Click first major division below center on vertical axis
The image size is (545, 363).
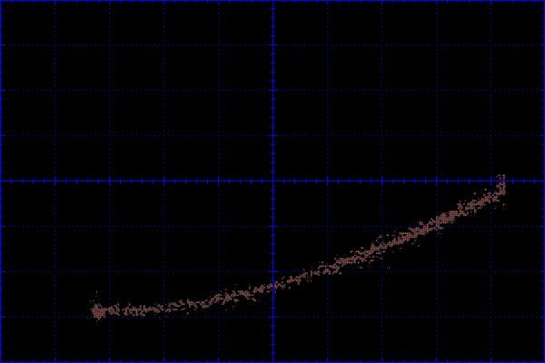point(273,226)
